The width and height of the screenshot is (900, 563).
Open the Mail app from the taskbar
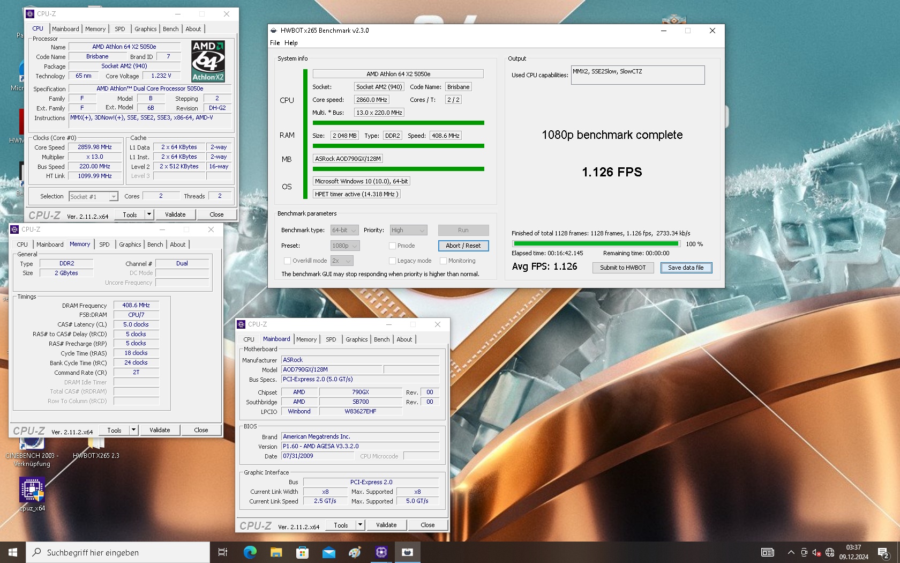[328, 552]
